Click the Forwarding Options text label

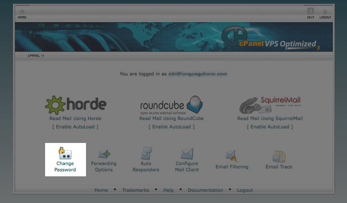tap(104, 167)
